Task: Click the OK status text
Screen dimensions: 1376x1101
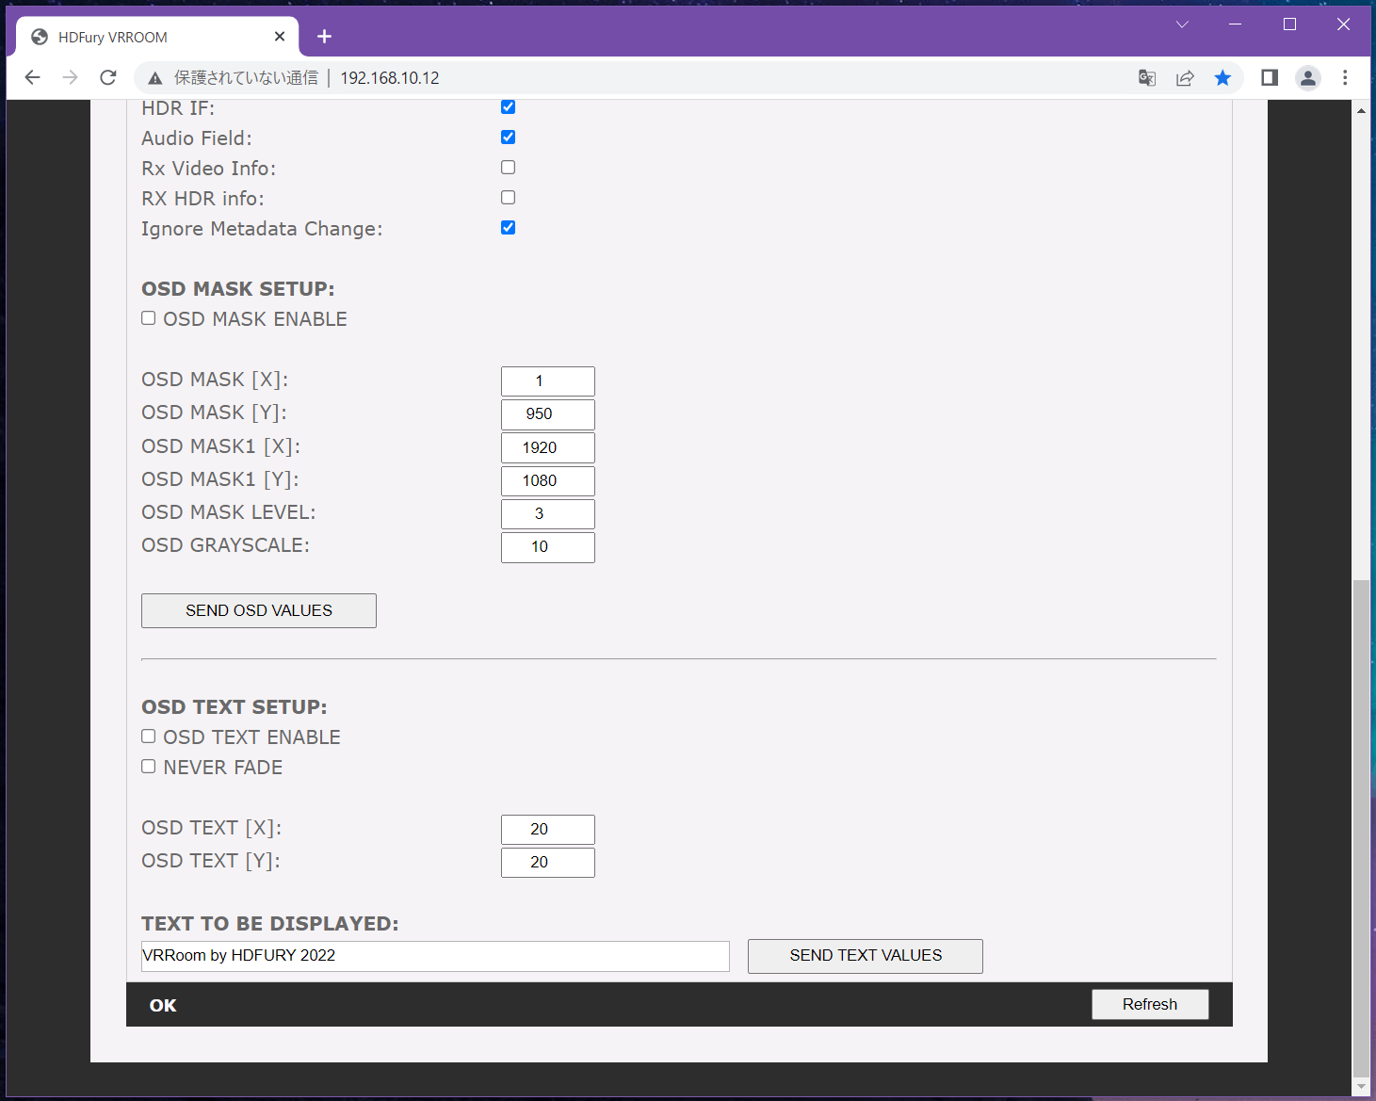Action: coord(163,1005)
